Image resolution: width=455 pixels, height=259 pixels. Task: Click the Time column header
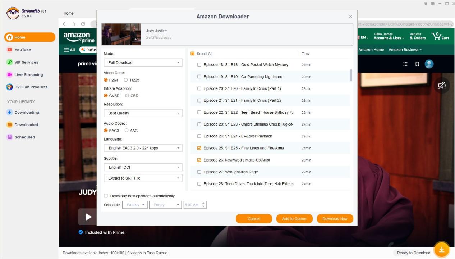point(305,54)
